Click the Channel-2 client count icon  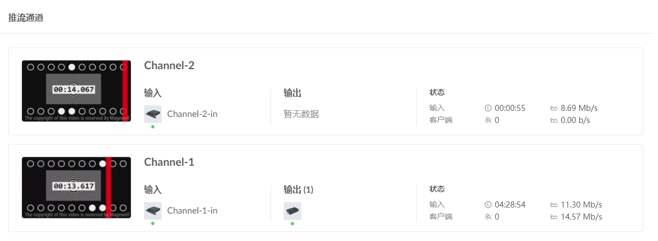coord(488,120)
